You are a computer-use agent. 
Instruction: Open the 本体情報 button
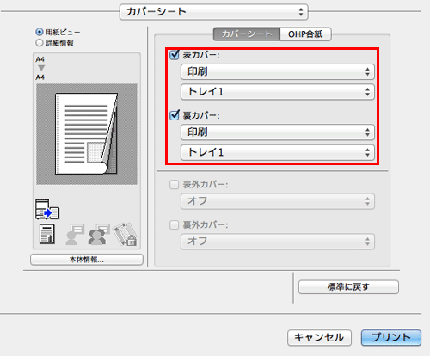(x=87, y=260)
